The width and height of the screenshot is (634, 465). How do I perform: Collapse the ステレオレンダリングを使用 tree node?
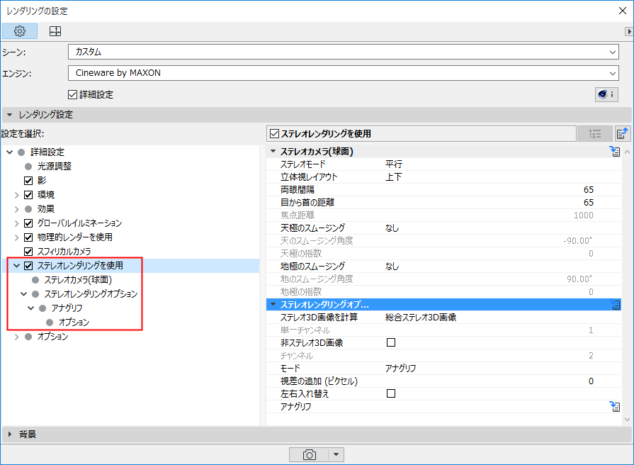click(16, 266)
